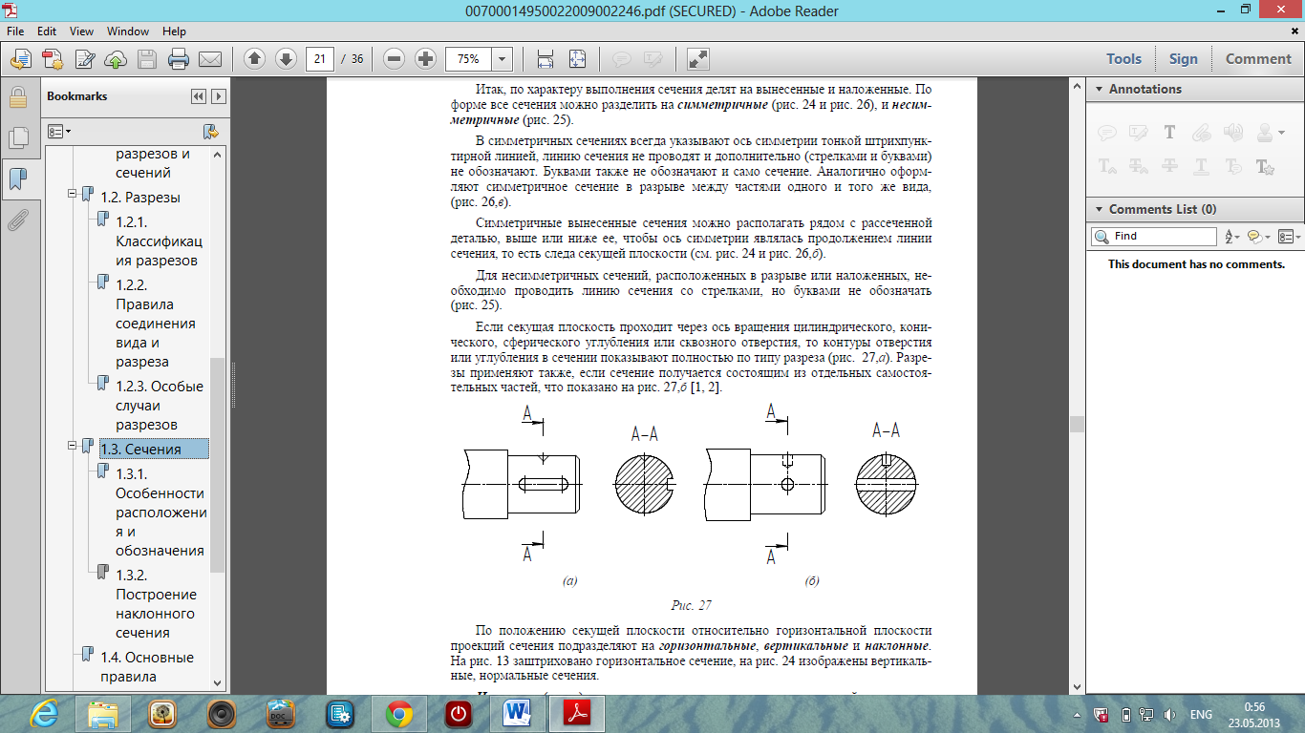Open the Window menu
This screenshot has height=733, width=1305.
(128, 31)
